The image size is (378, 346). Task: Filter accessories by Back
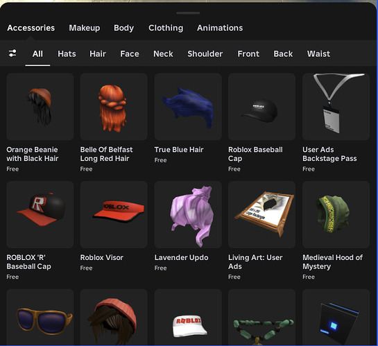tap(283, 53)
